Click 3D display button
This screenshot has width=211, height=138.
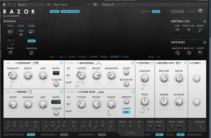click(x=158, y=57)
